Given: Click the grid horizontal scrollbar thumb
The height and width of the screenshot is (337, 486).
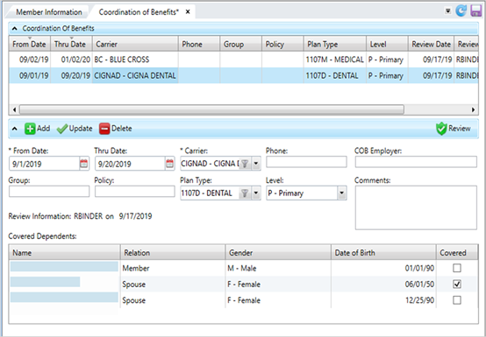Looking at the screenshot, I should tap(211, 109).
